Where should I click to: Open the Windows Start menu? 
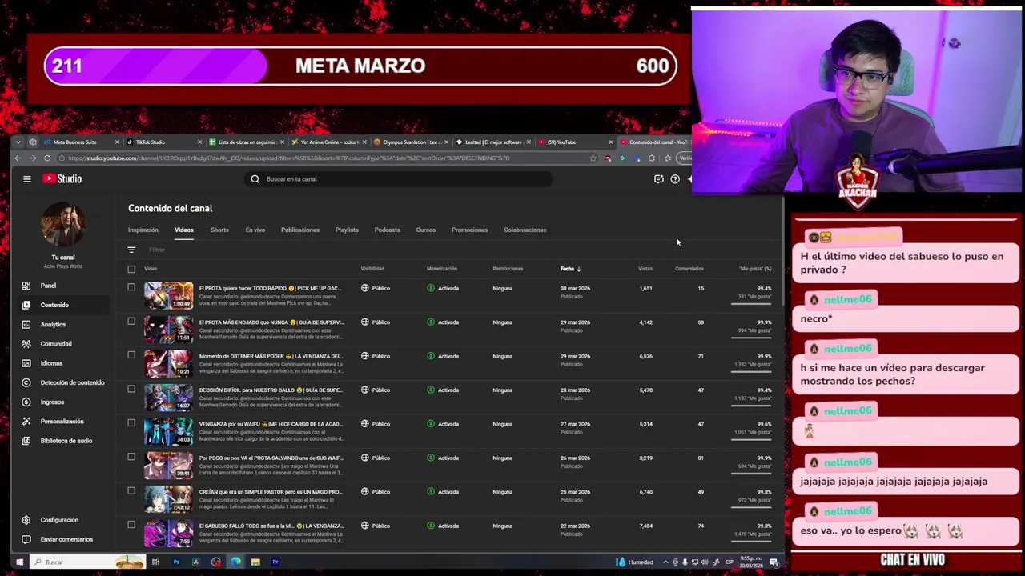click(x=19, y=562)
